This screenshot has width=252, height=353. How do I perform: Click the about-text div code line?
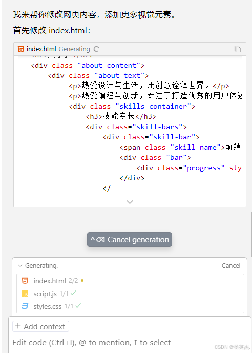pyautogui.click(x=98, y=76)
